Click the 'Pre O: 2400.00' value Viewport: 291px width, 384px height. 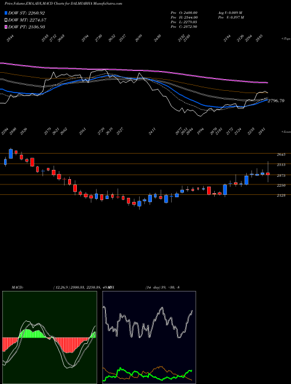tap(184, 13)
